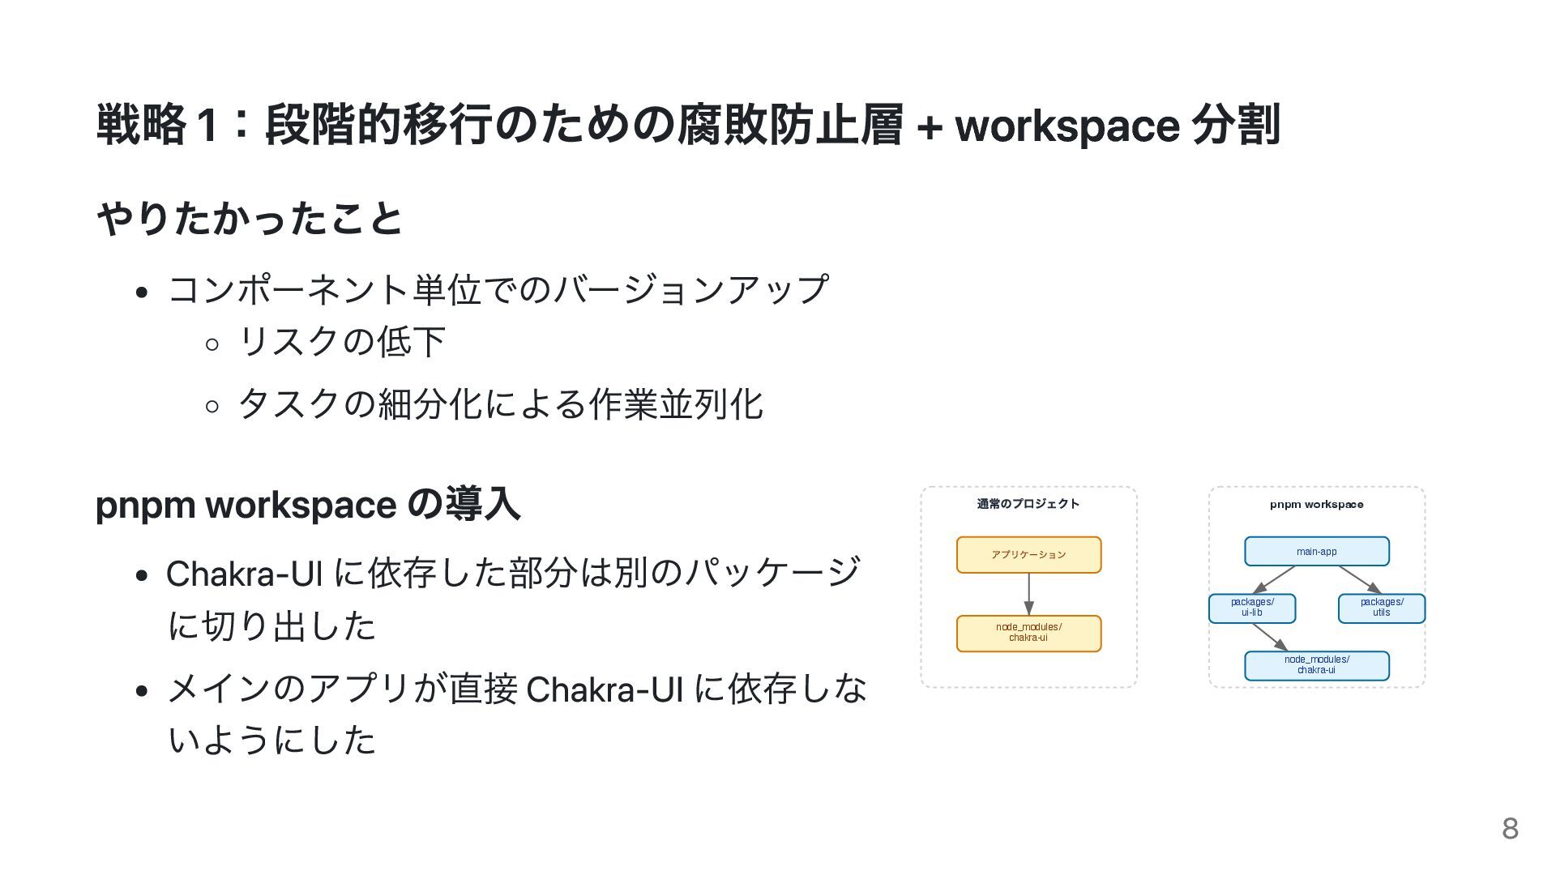Select the bullet about 別のパッケージに切り出した

pos(512,599)
